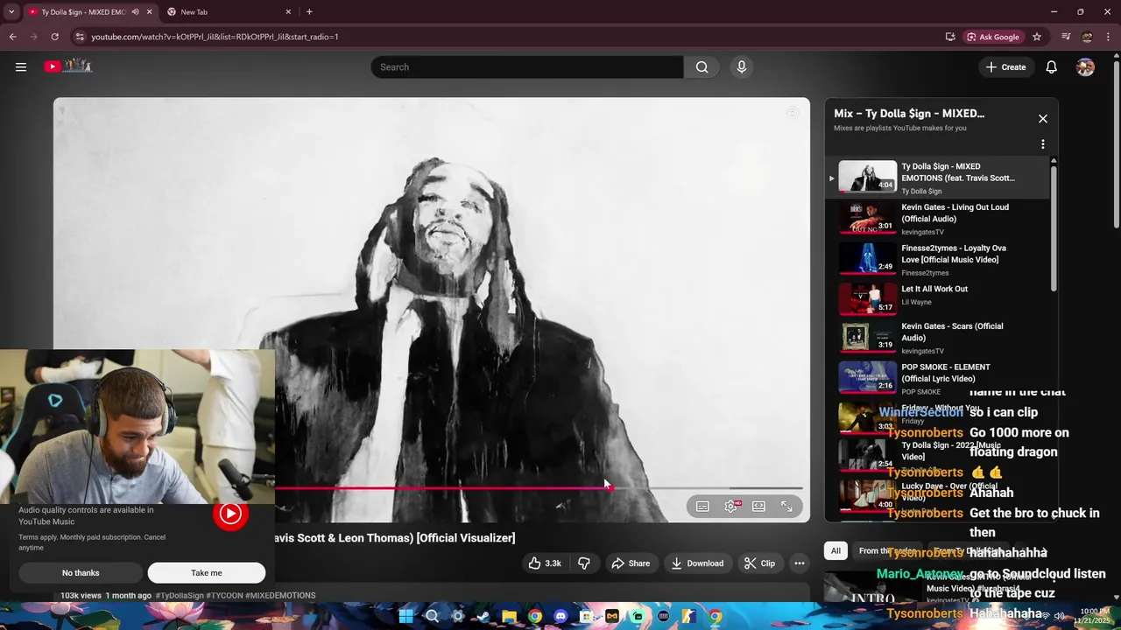Share the video
Viewport: 1121px width, 630px height.
click(631, 563)
